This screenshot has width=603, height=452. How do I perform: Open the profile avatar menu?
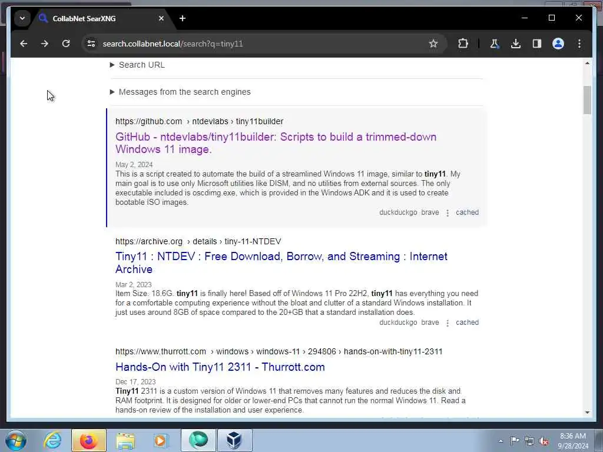(558, 44)
